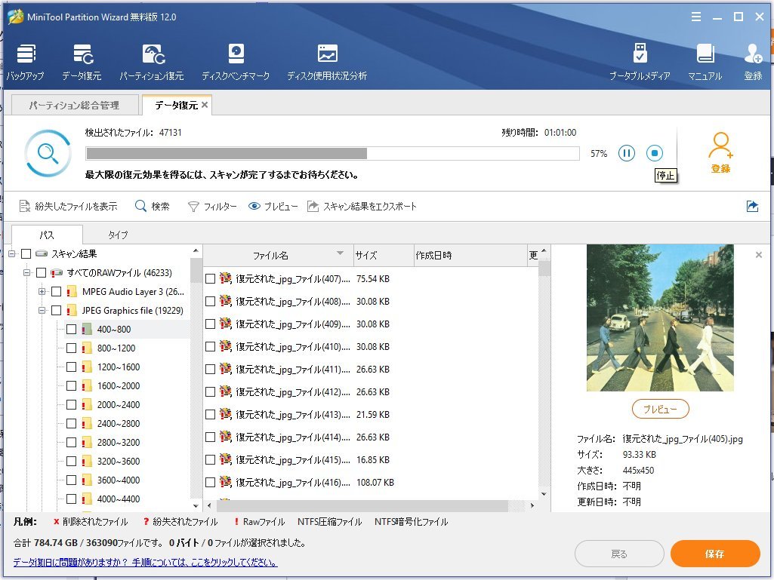Check the スキャン結果 root checkbox

pos(26,253)
